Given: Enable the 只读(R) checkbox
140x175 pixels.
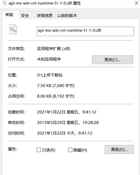Looking at the screenshot, I should 39,150.
